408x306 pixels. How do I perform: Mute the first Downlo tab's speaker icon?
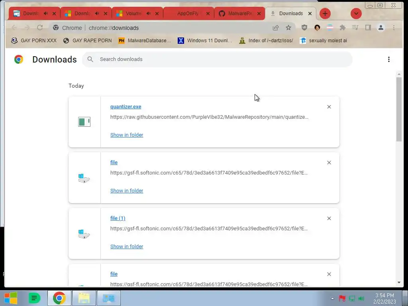[46, 14]
